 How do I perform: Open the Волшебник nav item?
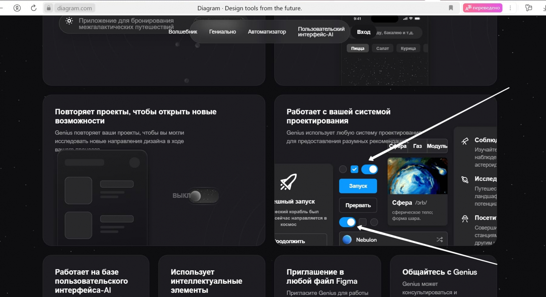(x=183, y=32)
